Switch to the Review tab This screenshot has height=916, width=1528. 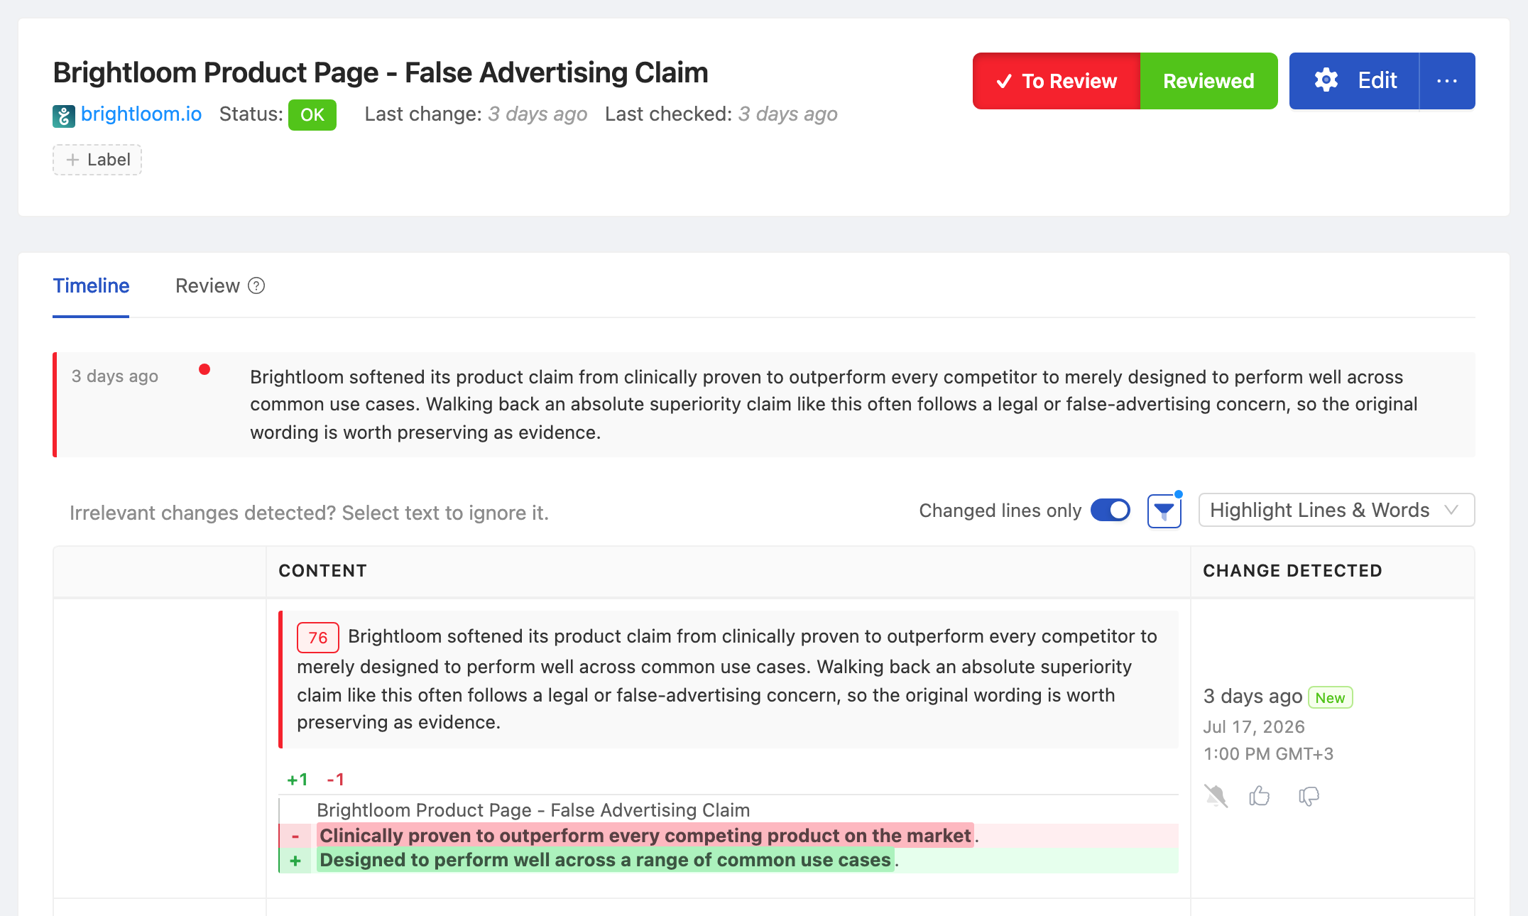coord(207,285)
